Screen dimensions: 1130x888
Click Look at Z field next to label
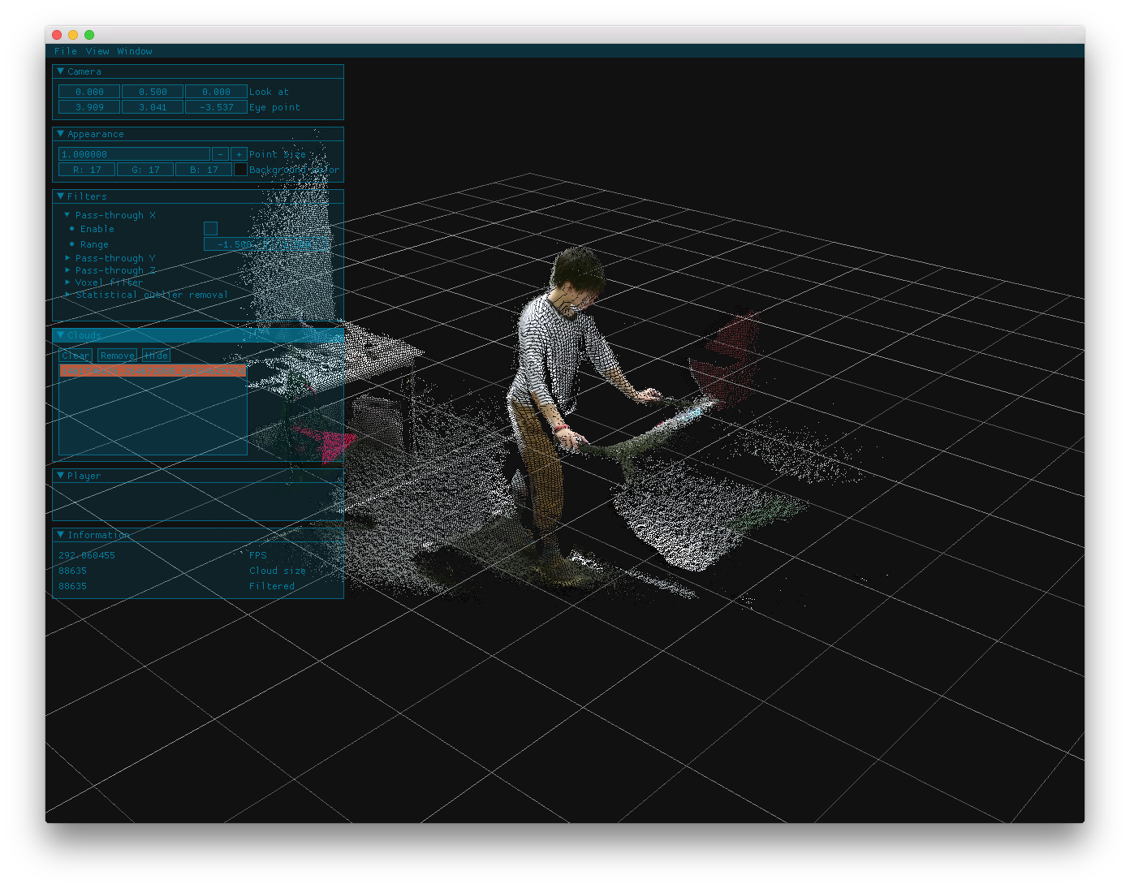(216, 92)
